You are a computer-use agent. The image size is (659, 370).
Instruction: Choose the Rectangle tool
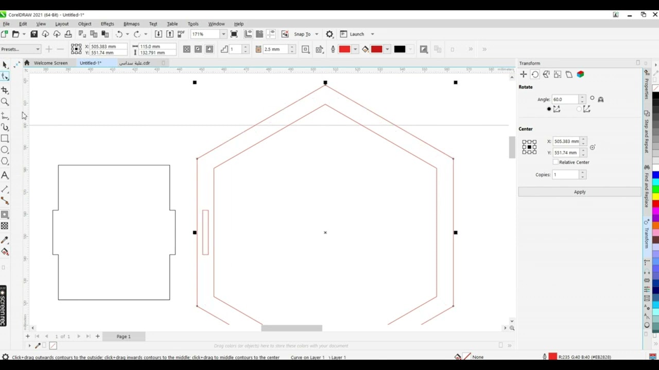click(5, 138)
